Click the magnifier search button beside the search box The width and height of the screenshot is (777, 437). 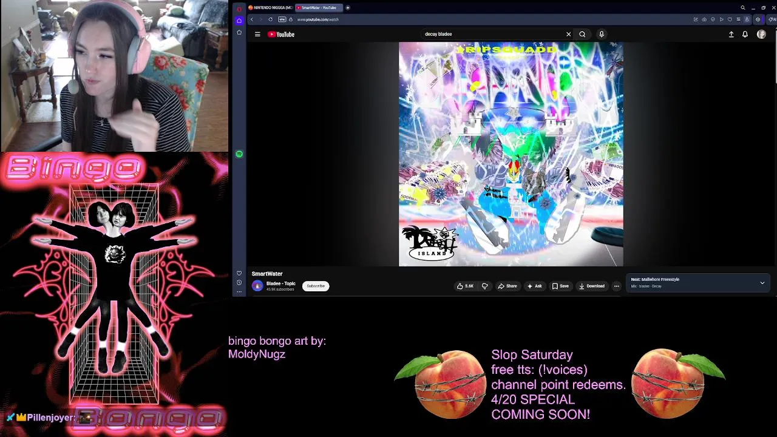click(582, 34)
